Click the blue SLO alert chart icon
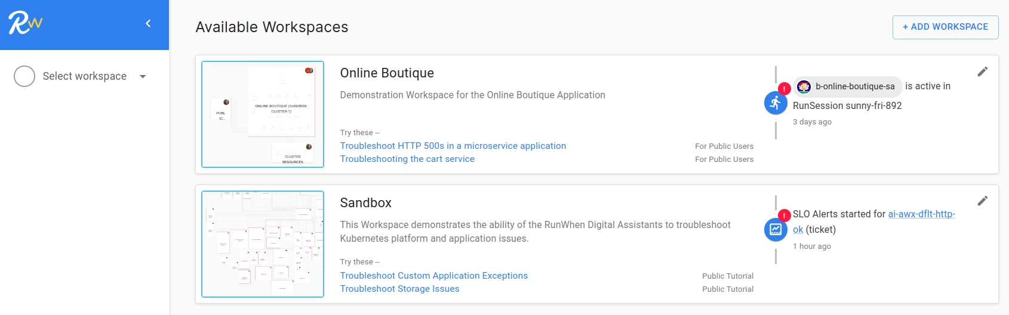The width and height of the screenshot is (1009, 315). pos(775,229)
